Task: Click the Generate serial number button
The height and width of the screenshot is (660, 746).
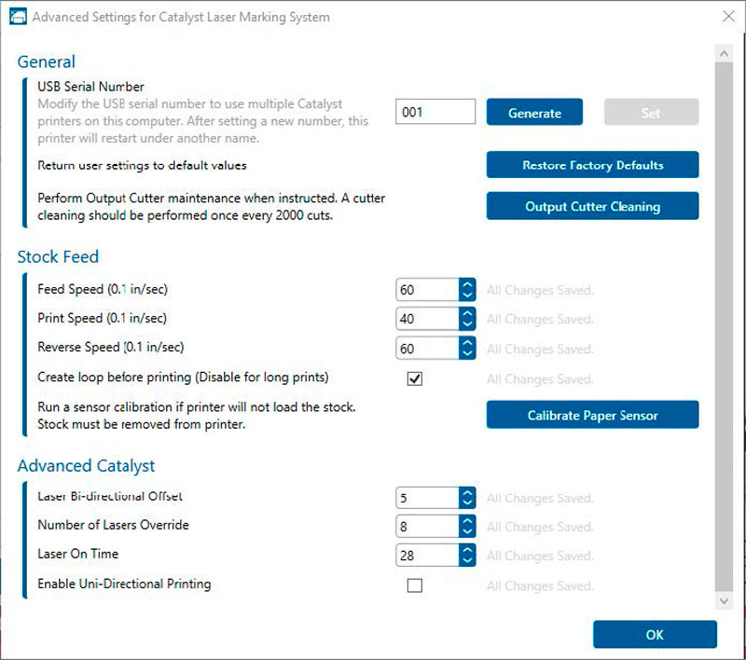Action: tap(534, 112)
